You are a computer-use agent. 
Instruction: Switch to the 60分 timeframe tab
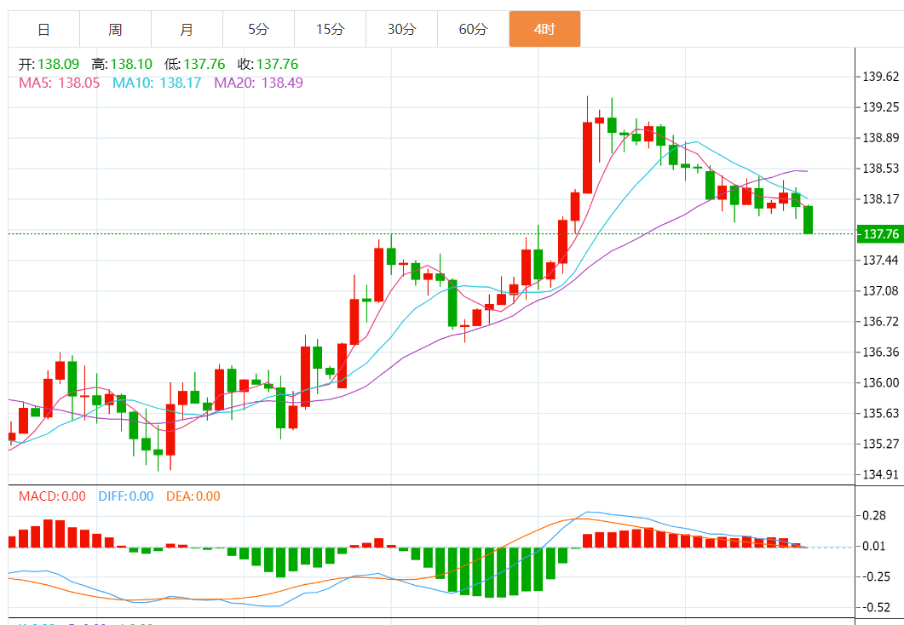coord(473,30)
